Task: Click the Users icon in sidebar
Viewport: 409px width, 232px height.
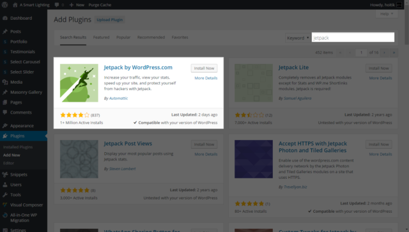Action: pyautogui.click(x=5, y=185)
